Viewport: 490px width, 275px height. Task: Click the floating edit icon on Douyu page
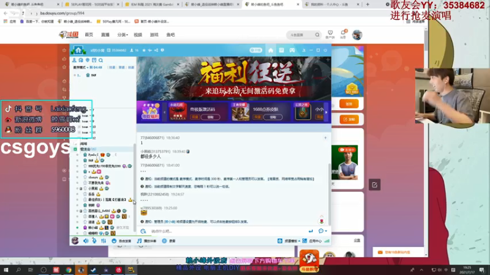[x=374, y=185]
